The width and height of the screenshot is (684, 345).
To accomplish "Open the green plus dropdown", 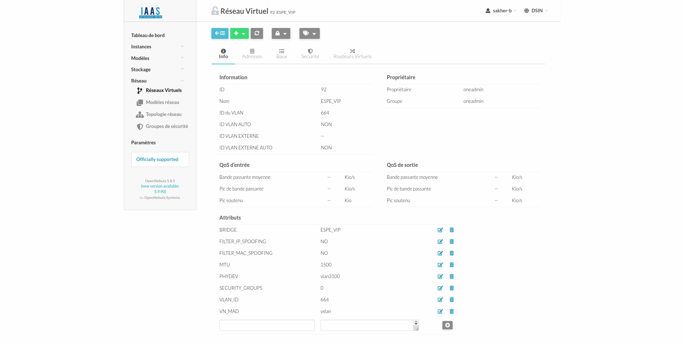I will [x=239, y=33].
